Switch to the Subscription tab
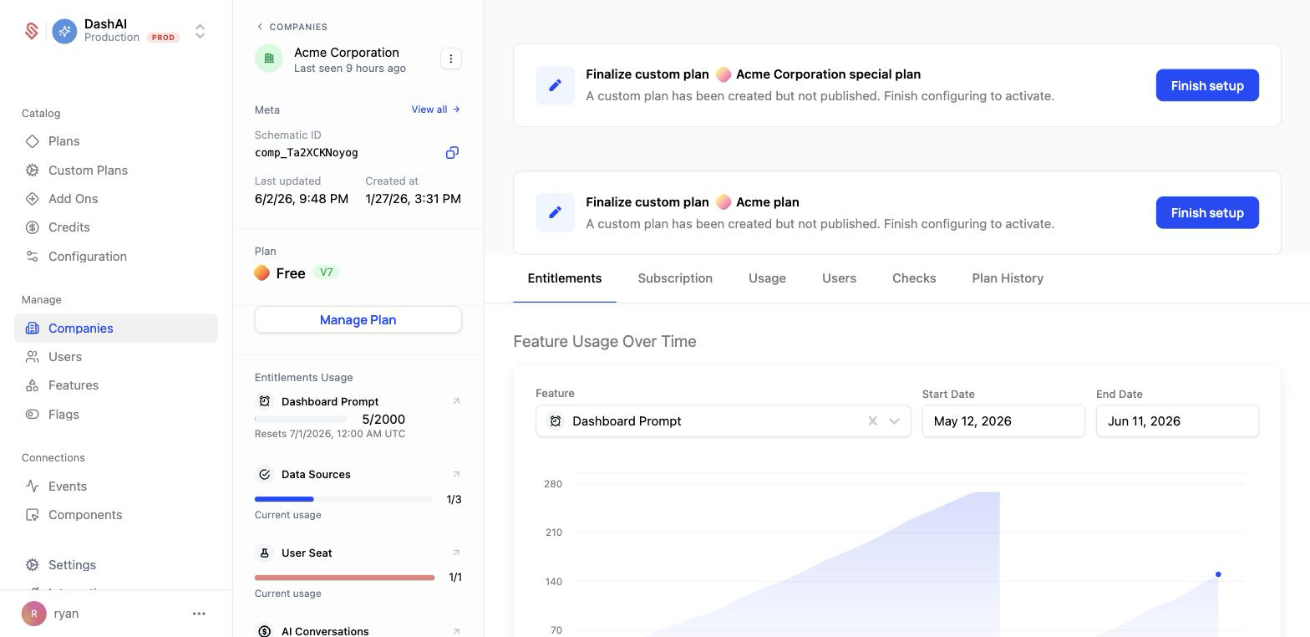Screen dimensions: 1310x637 pyautogui.click(x=675, y=278)
